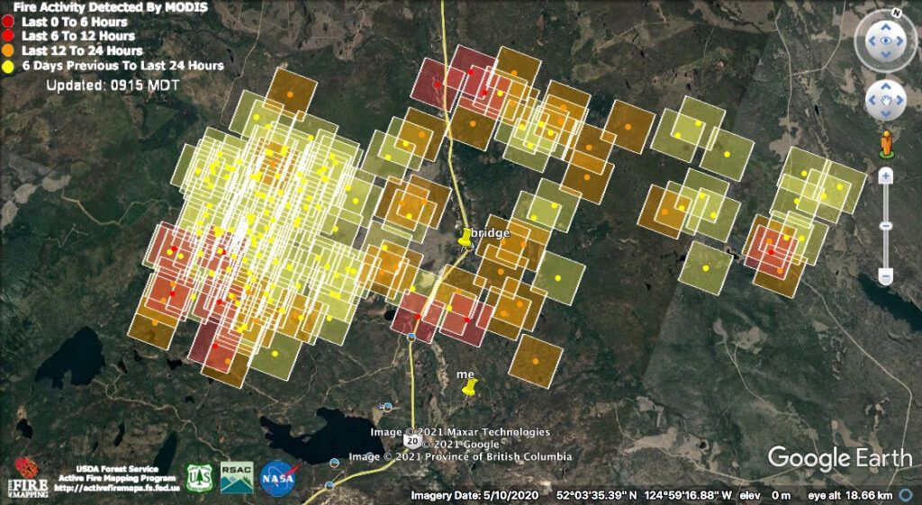This screenshot has width=922, height=505.
Task: Click the RSAC logo
Action: (237, 477)
